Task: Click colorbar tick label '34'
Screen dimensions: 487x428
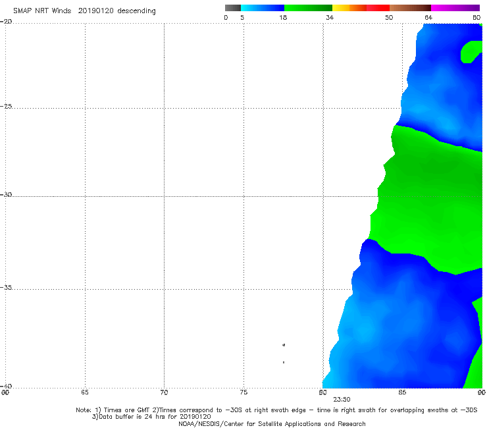Action: click(x=330, y=17)
